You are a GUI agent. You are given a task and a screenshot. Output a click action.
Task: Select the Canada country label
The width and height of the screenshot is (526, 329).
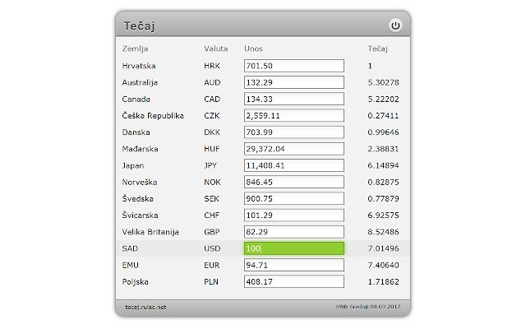click(136, 99)
